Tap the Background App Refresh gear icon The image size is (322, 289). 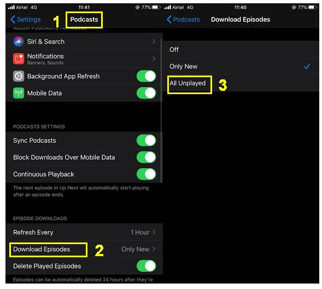19,76
